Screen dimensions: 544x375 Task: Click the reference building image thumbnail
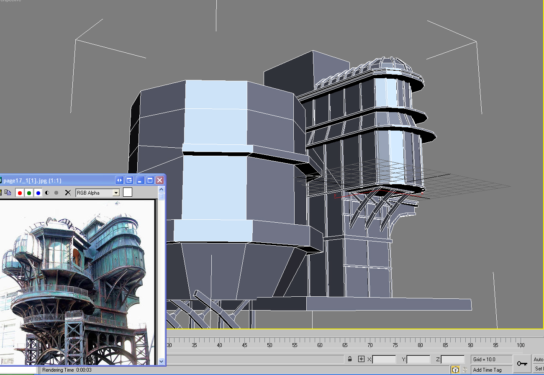point(77,283)
